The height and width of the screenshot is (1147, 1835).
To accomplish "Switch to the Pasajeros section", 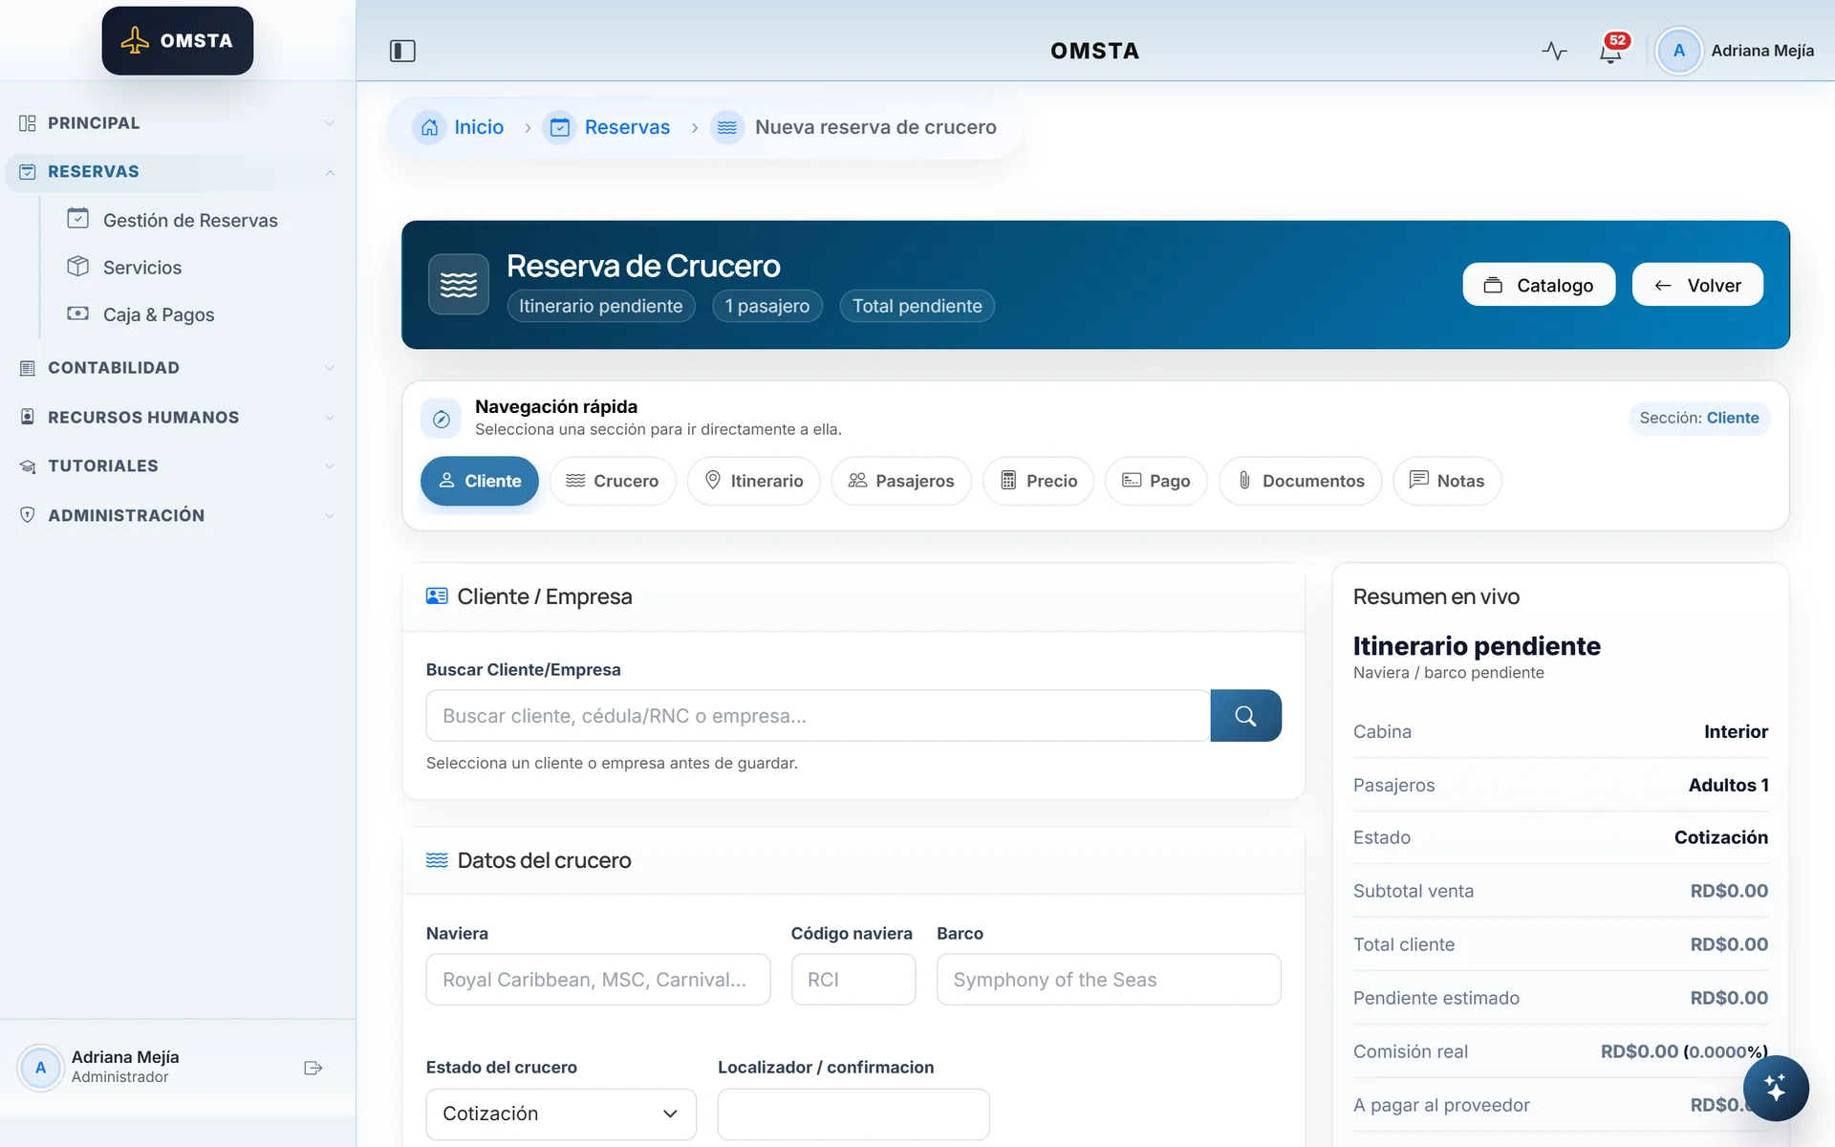I will click(x=901, y=481).
